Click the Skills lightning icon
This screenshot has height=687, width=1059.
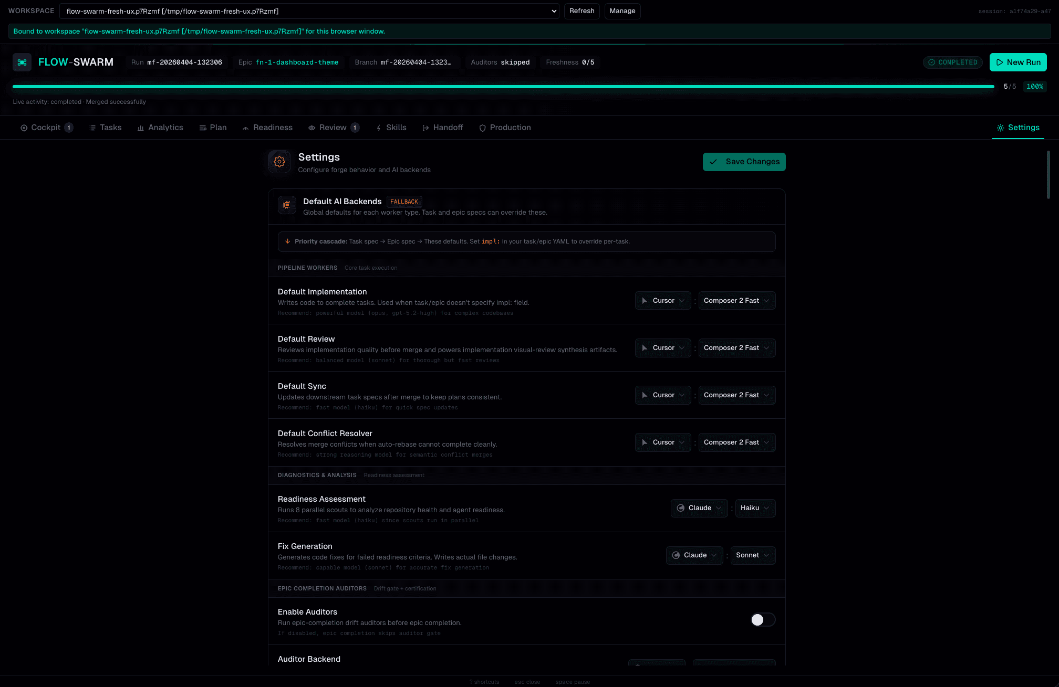click(x=379, y=128)
